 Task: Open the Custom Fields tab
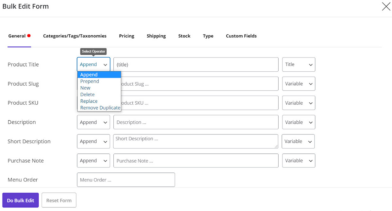(x=241, y=36)
